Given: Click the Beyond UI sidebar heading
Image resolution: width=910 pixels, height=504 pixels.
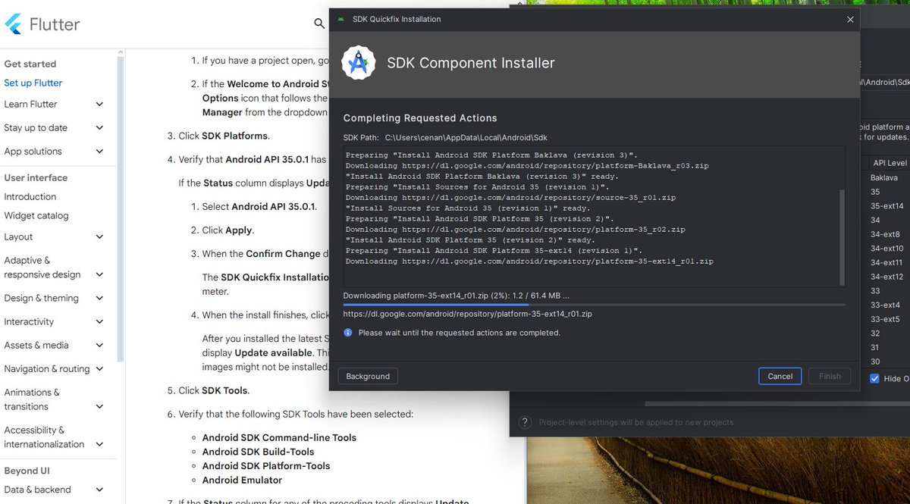Looking at the screenshot, I should [x=27, y=471].
